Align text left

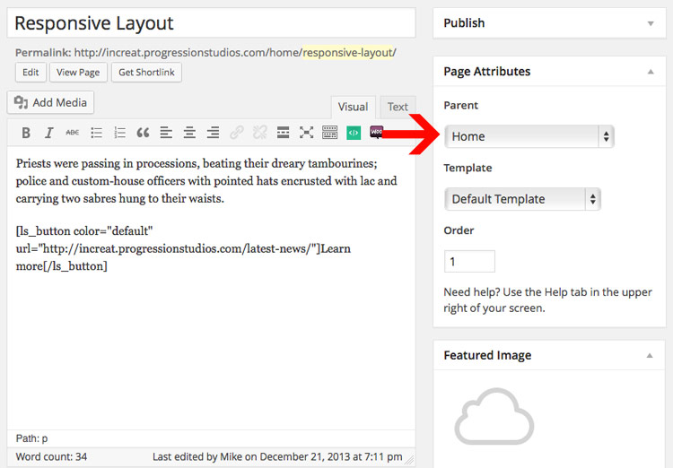pyautogui.click(x=166, y=133)
